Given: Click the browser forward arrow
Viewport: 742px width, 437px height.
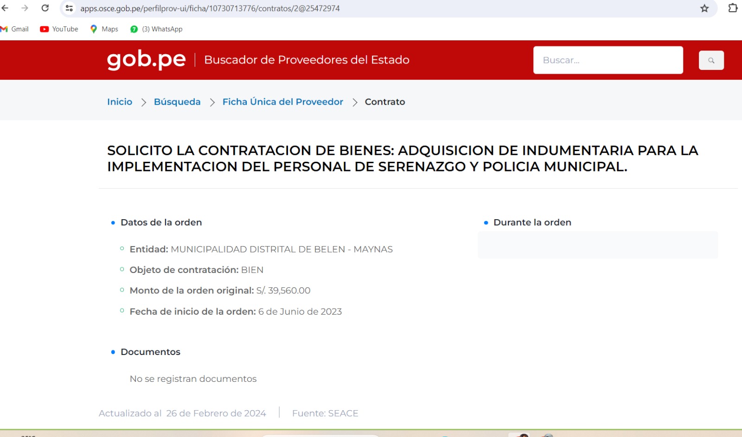Looking at the screenshot, I should pyautogui.click(x=25, y=8).
